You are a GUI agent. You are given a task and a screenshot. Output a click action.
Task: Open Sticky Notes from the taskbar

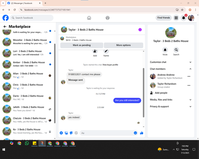click(x=35, y=143)
